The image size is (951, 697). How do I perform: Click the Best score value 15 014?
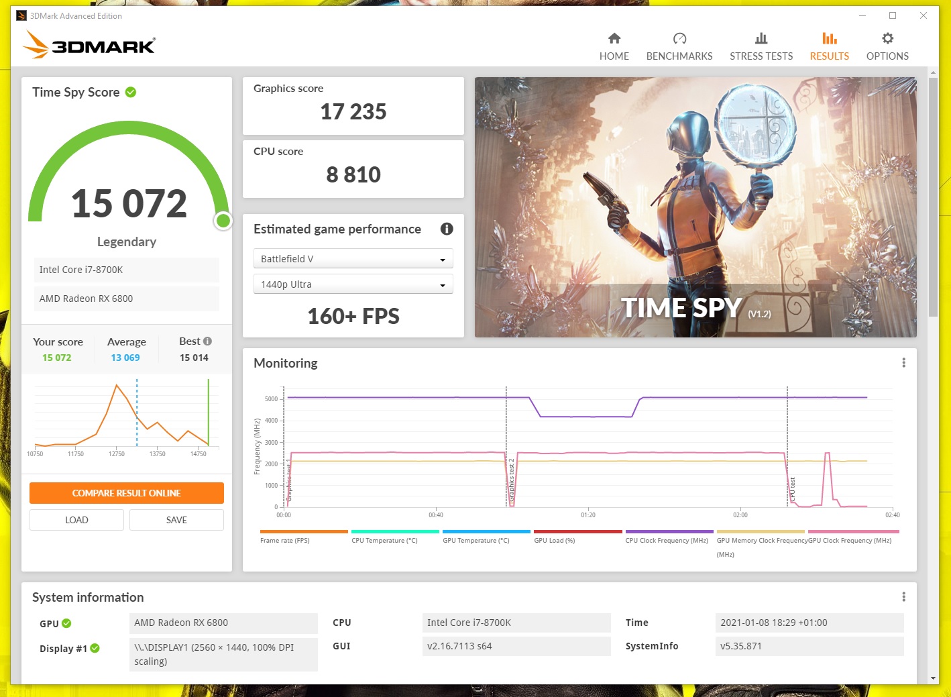(x=194, y=358)
